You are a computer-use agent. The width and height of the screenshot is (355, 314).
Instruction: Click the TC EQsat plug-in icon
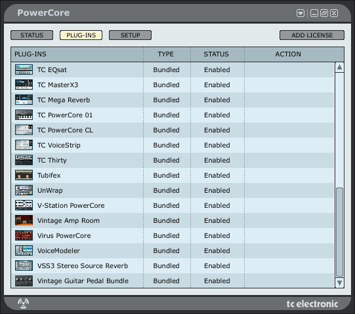(24, 69)
